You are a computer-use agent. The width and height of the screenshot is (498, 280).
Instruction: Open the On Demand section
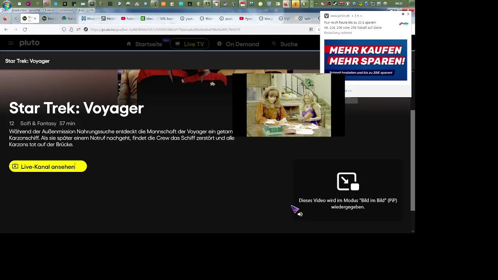click(x=238, y=44)
